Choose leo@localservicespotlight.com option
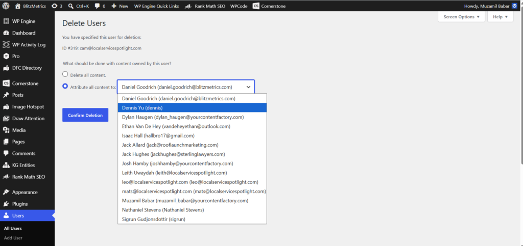This screenshot has width=523, height=246. point(192,182)
